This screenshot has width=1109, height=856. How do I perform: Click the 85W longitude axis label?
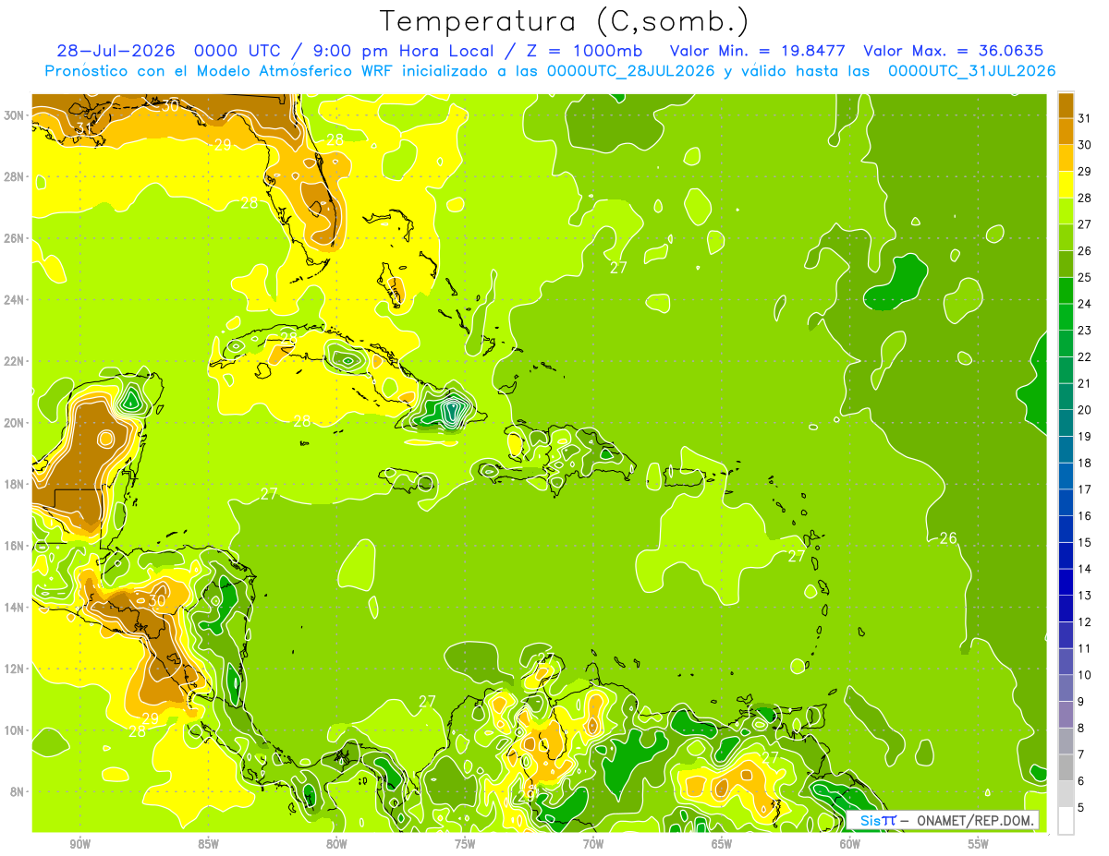point(209,843)
